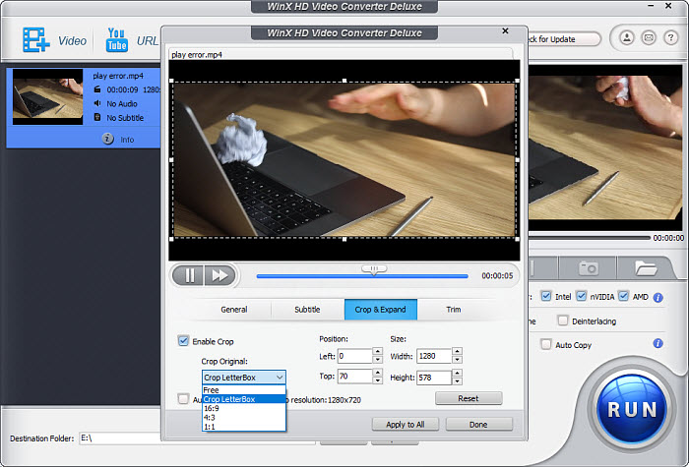Toggle checkbox left of resolution text

pyautogui.click(x=183, y=399)
